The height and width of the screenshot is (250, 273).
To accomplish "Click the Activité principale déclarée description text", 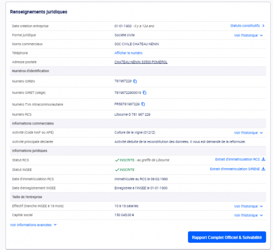I will click(180, 142).
